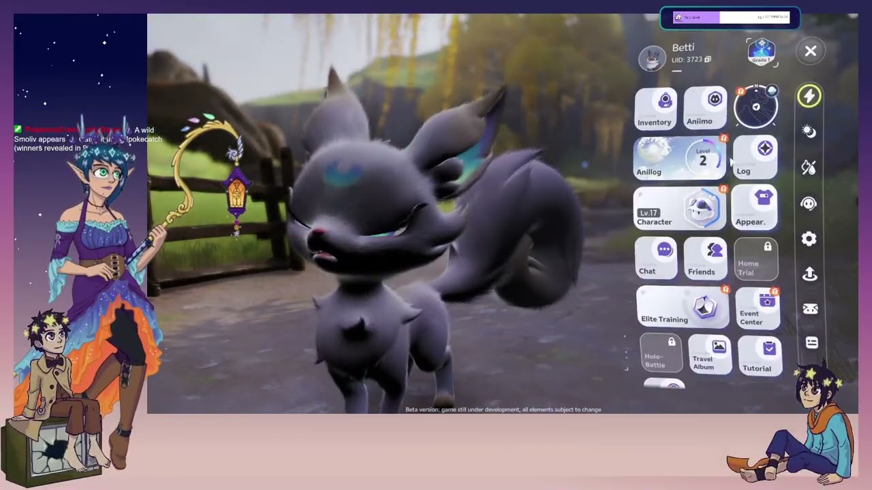
Task: Select the locked Home Trial tile
Action: pyautogui.click(x=756, y=259)
